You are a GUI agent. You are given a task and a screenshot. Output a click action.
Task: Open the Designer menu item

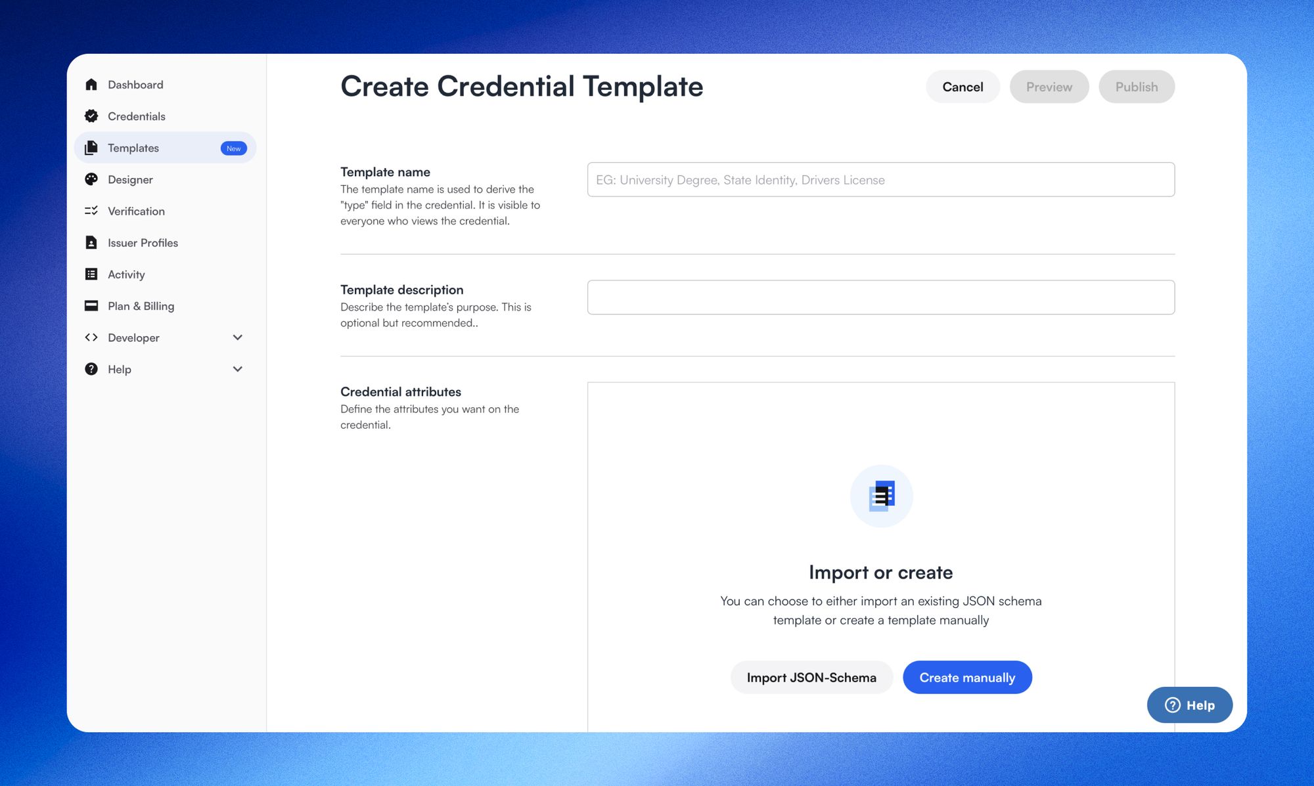[130, 179]
